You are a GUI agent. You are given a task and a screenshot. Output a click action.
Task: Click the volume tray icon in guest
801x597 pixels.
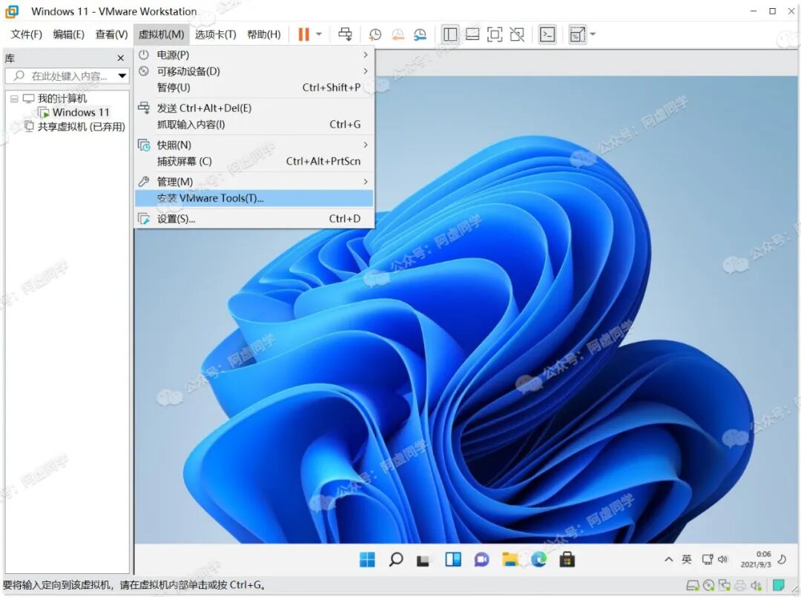(722, 560)
